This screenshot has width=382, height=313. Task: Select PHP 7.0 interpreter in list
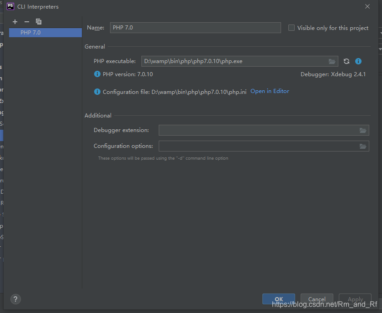(x=45, y=33)
